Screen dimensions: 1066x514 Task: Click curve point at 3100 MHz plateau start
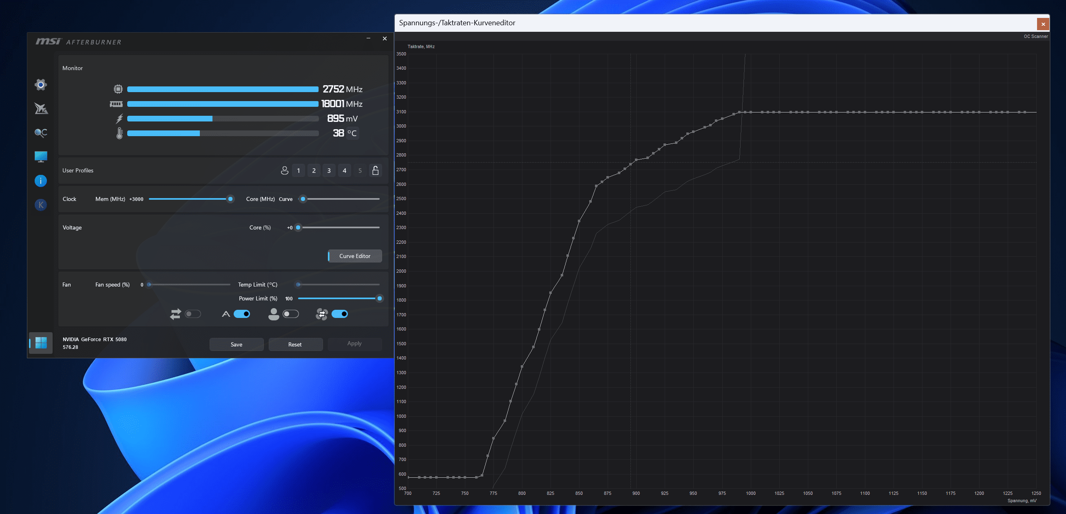tap(739, 112)
